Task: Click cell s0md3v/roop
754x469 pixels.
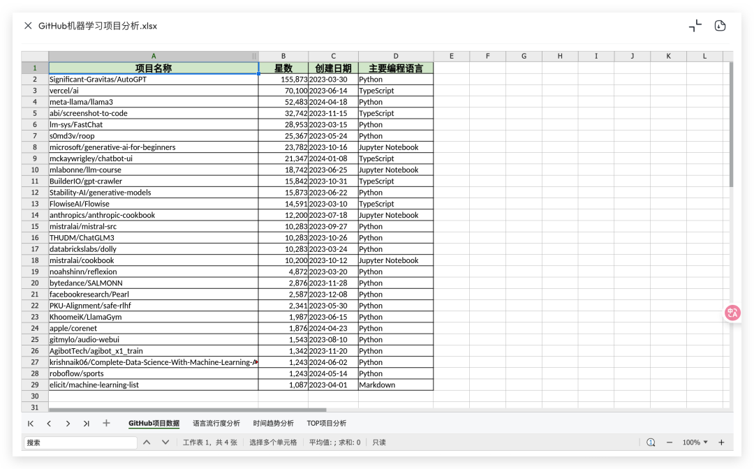Action: 154,136
